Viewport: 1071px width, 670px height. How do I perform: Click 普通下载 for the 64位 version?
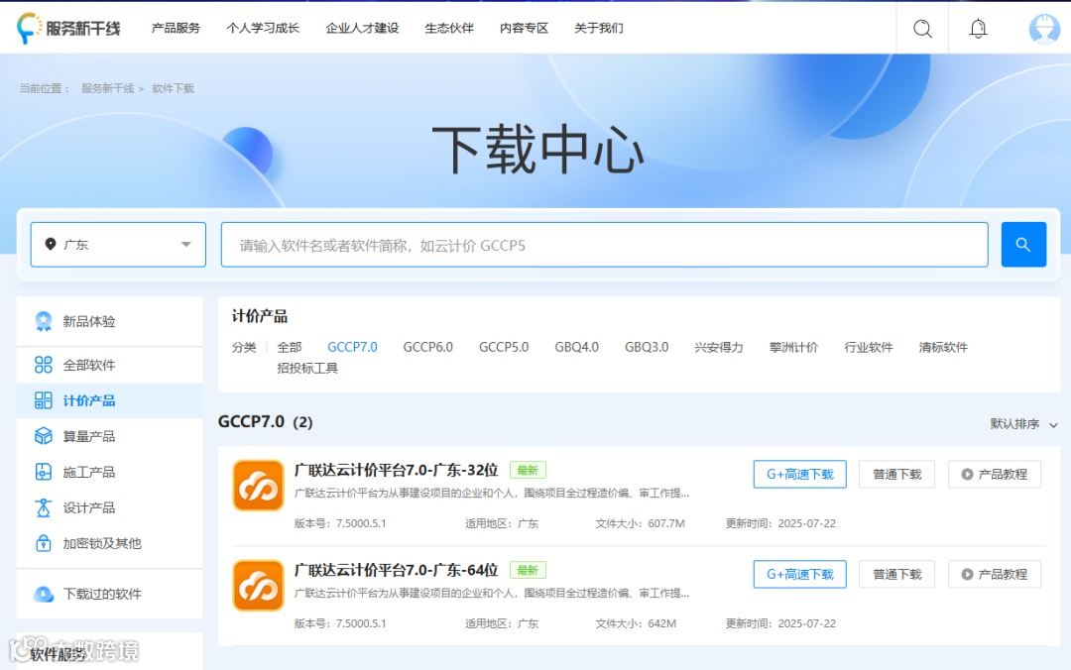tap(897, 575)
